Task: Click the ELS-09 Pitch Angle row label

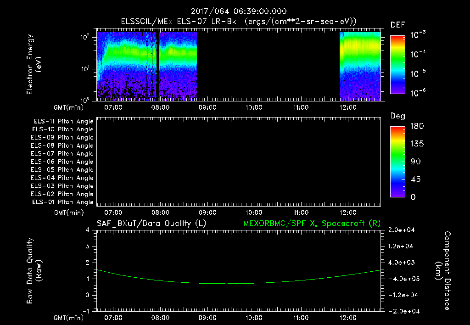Action: [x=62, y=138]
